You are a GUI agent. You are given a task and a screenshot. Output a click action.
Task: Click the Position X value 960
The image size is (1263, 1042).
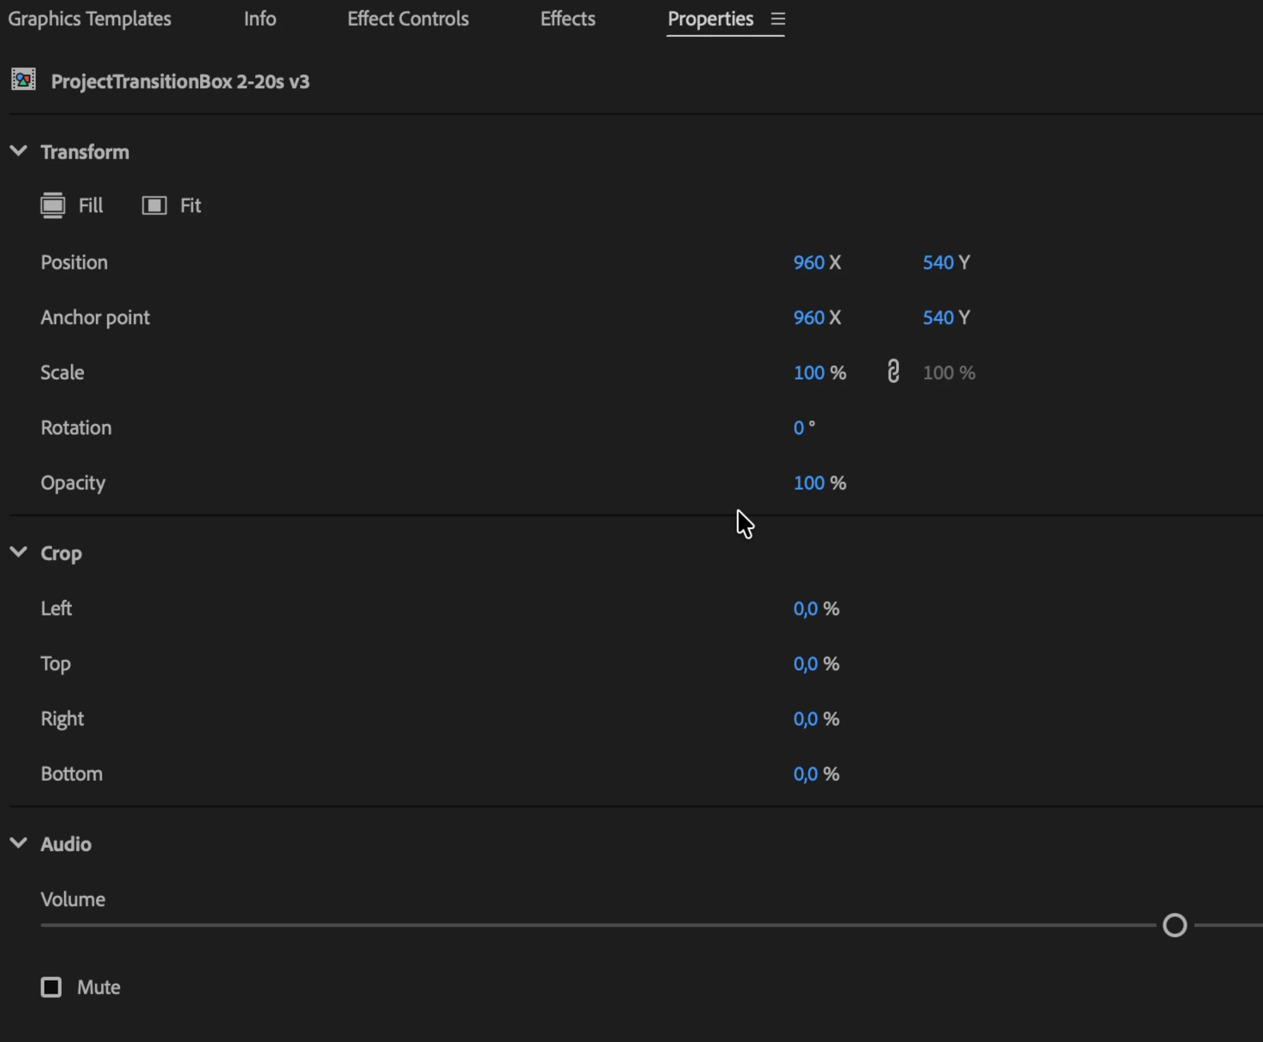click(808, 262)
